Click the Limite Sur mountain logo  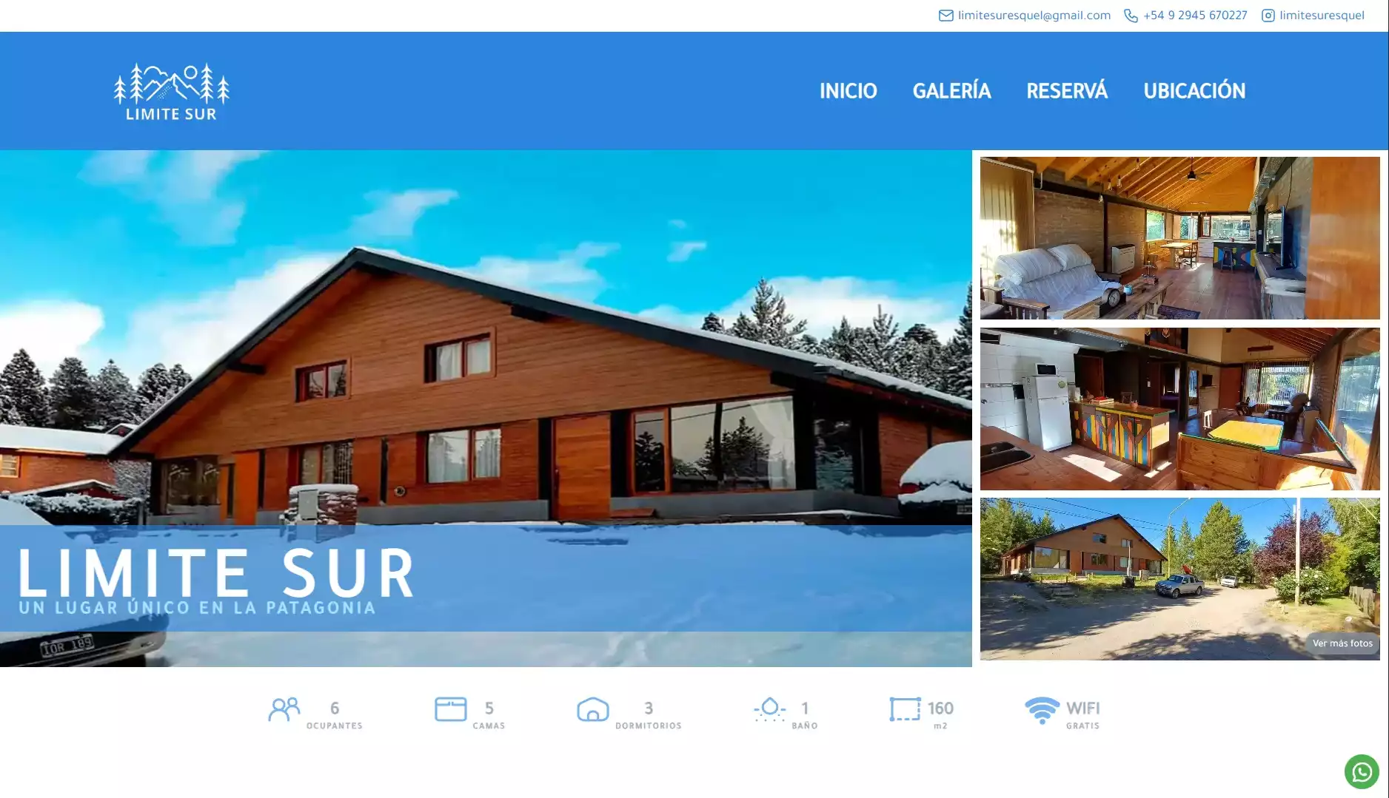pyautogui.click(x=171, y=92)
